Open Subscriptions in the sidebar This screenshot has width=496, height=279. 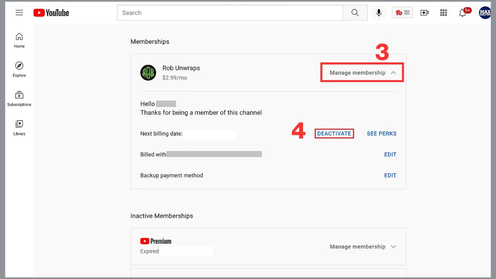pos(19,99)
